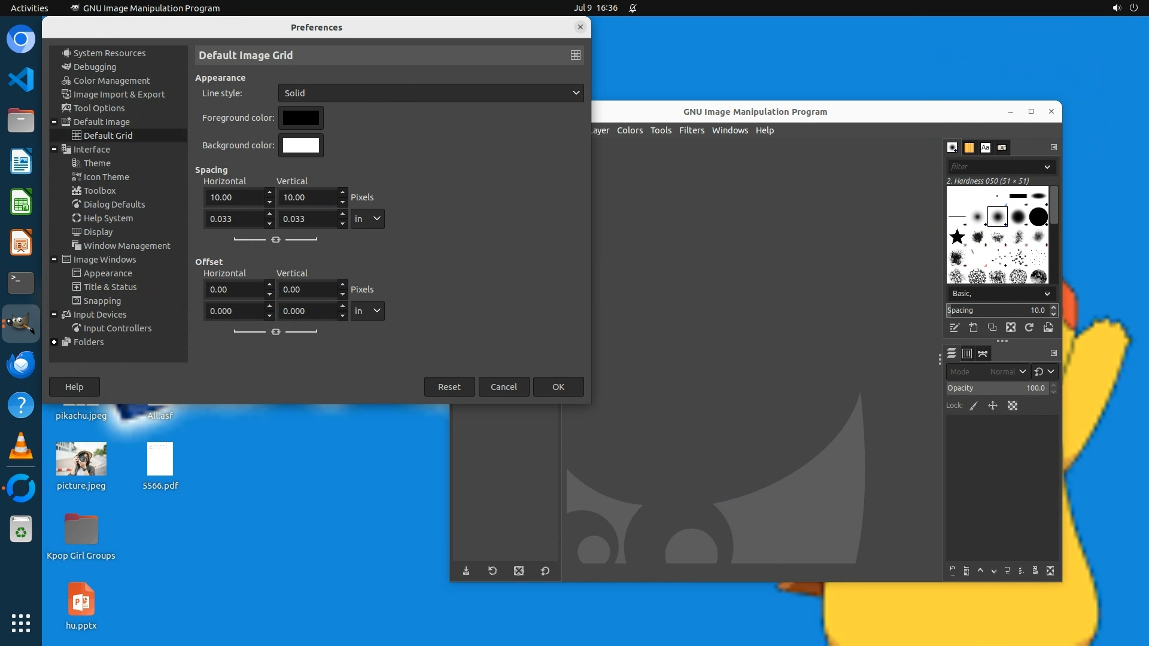Open the Windows menu
This screenshot has height=646, width=1149.
pos(729,130)
